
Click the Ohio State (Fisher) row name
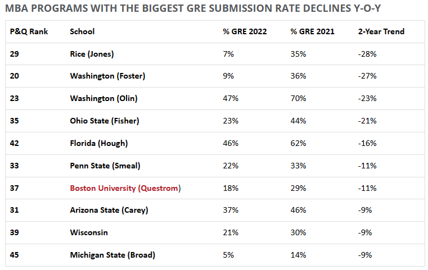[104, 121]
